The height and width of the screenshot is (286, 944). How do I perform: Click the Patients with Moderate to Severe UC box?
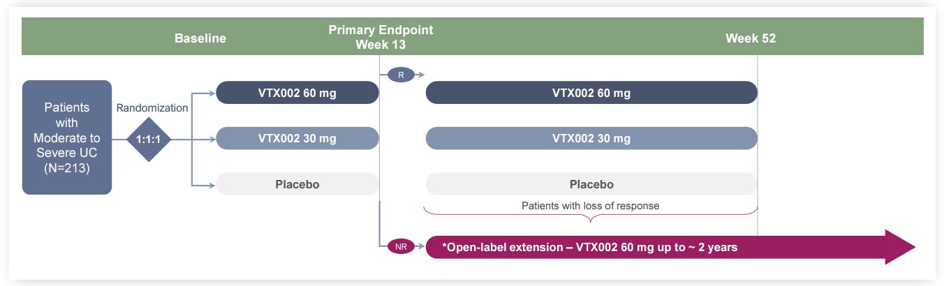click(67, 137)
